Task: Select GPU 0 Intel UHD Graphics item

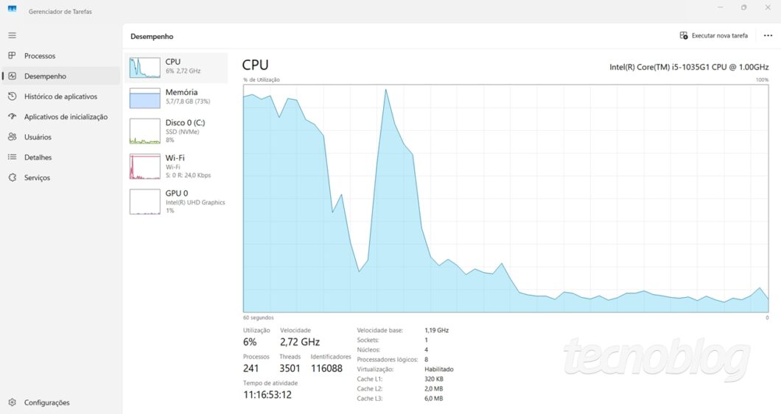Action: (144, 201)
